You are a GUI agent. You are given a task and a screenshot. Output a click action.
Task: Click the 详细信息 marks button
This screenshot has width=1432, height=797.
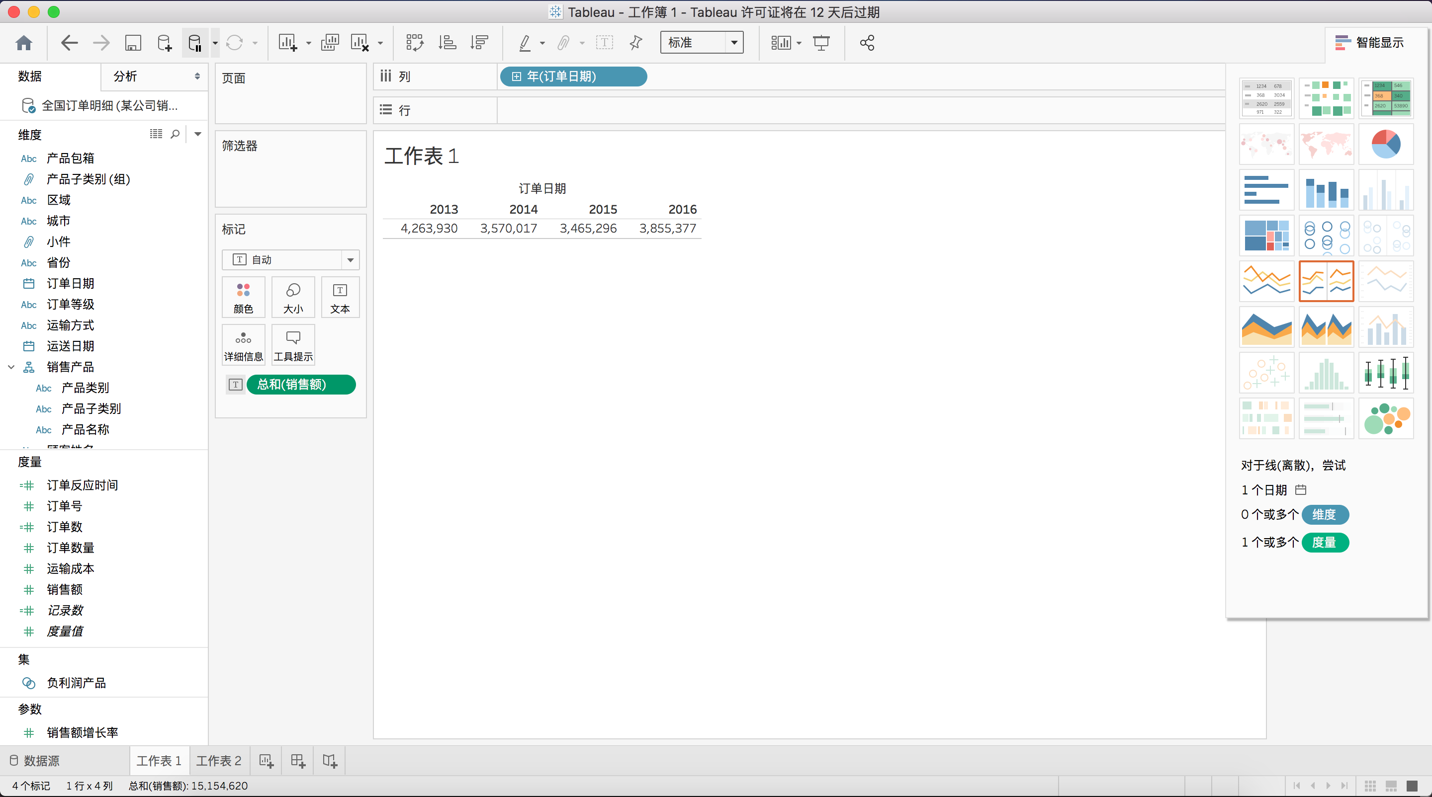(x=243, y=345)
